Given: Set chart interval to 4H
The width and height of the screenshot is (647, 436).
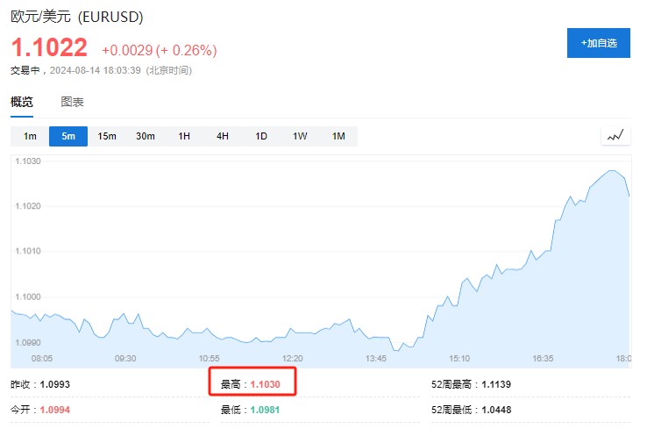Looking at the screenshot, I should (x=223, y=136).
